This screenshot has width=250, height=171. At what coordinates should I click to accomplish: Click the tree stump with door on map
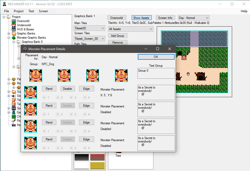[x=200, y=76]
